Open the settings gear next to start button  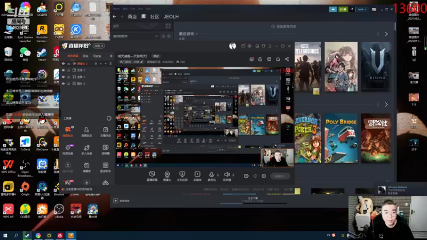pos(264,176)
